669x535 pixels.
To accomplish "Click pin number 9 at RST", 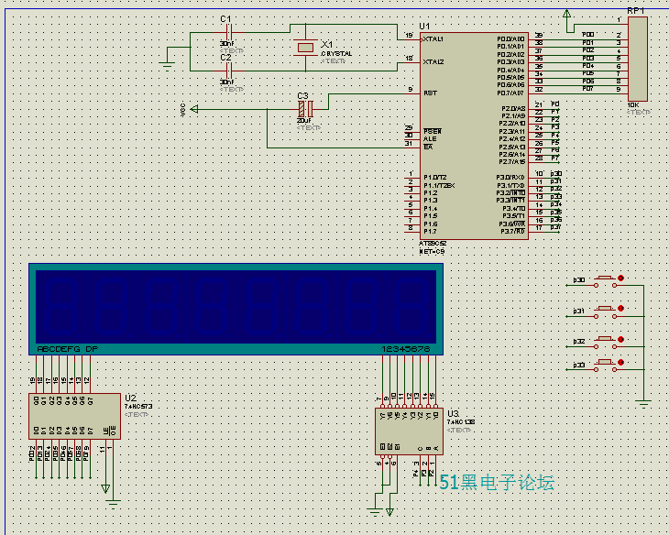I will tap(411, 89).
